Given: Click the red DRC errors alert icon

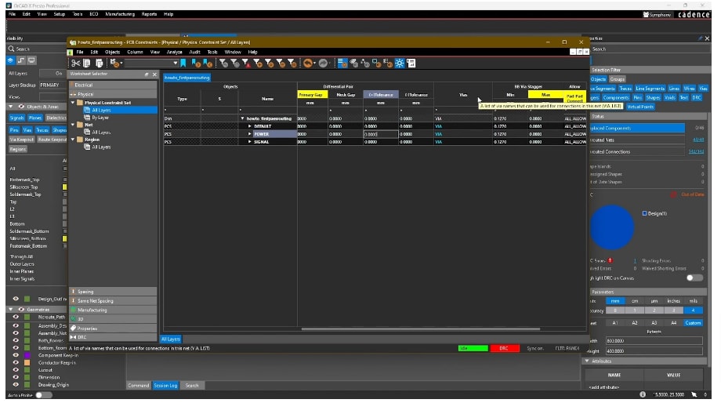Looking at the screenshot, I should pos(610,260).
